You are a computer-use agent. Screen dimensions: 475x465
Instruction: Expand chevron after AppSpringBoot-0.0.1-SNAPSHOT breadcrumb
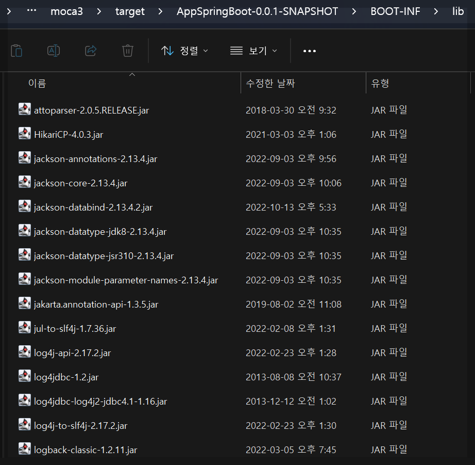tap(354, 11)
